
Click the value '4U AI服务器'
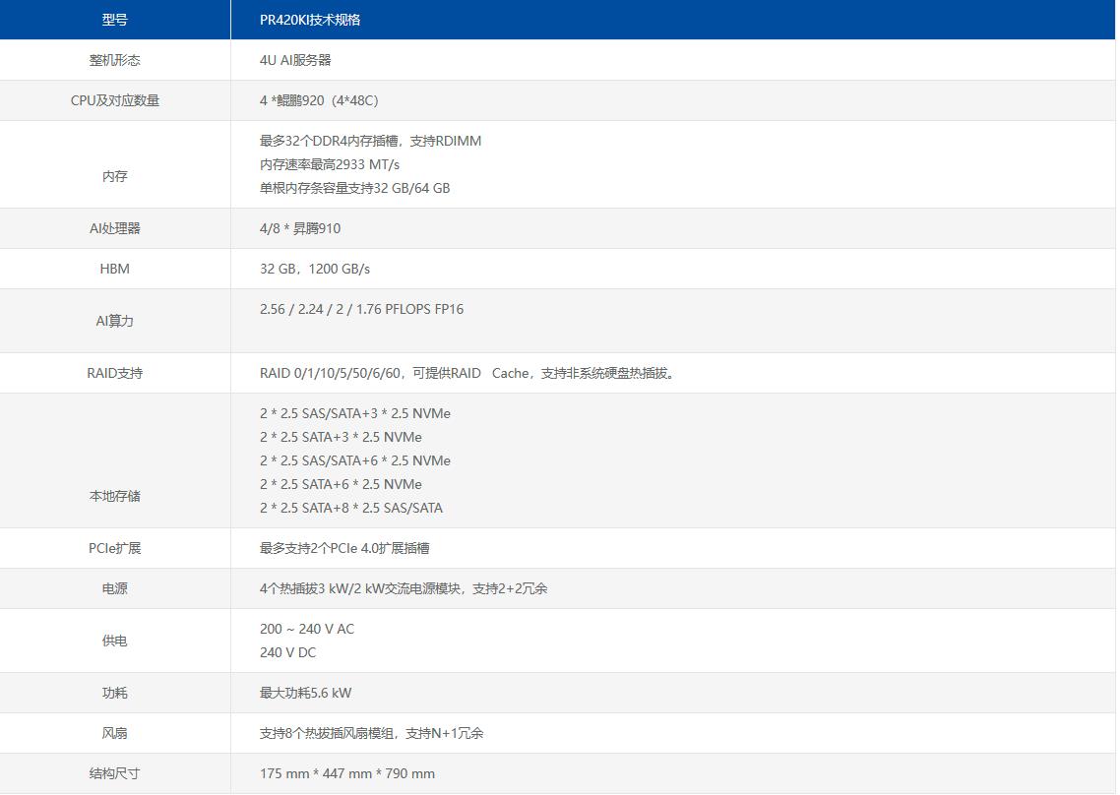(295, 60)
